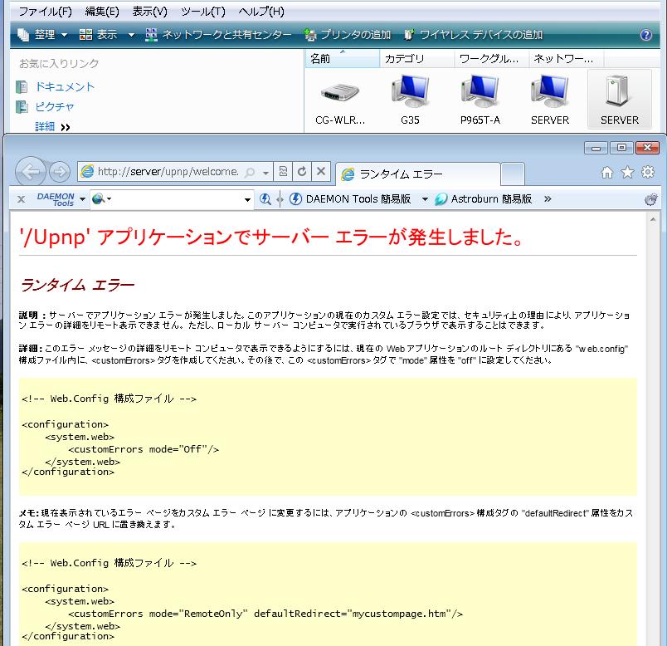Open ネットワークと共有センター from the toolbar

218,35
